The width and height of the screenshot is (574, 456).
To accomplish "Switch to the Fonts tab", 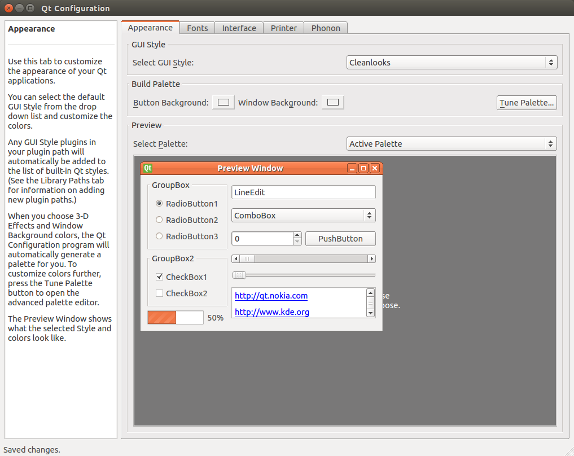I will coord(197,28).
